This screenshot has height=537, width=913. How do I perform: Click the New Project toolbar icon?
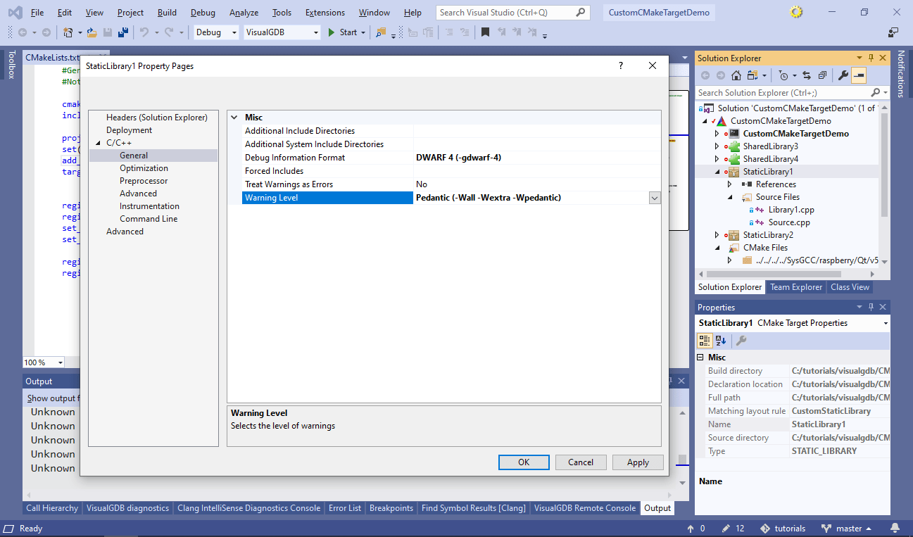pyautogui.click(x=68, y=32)
